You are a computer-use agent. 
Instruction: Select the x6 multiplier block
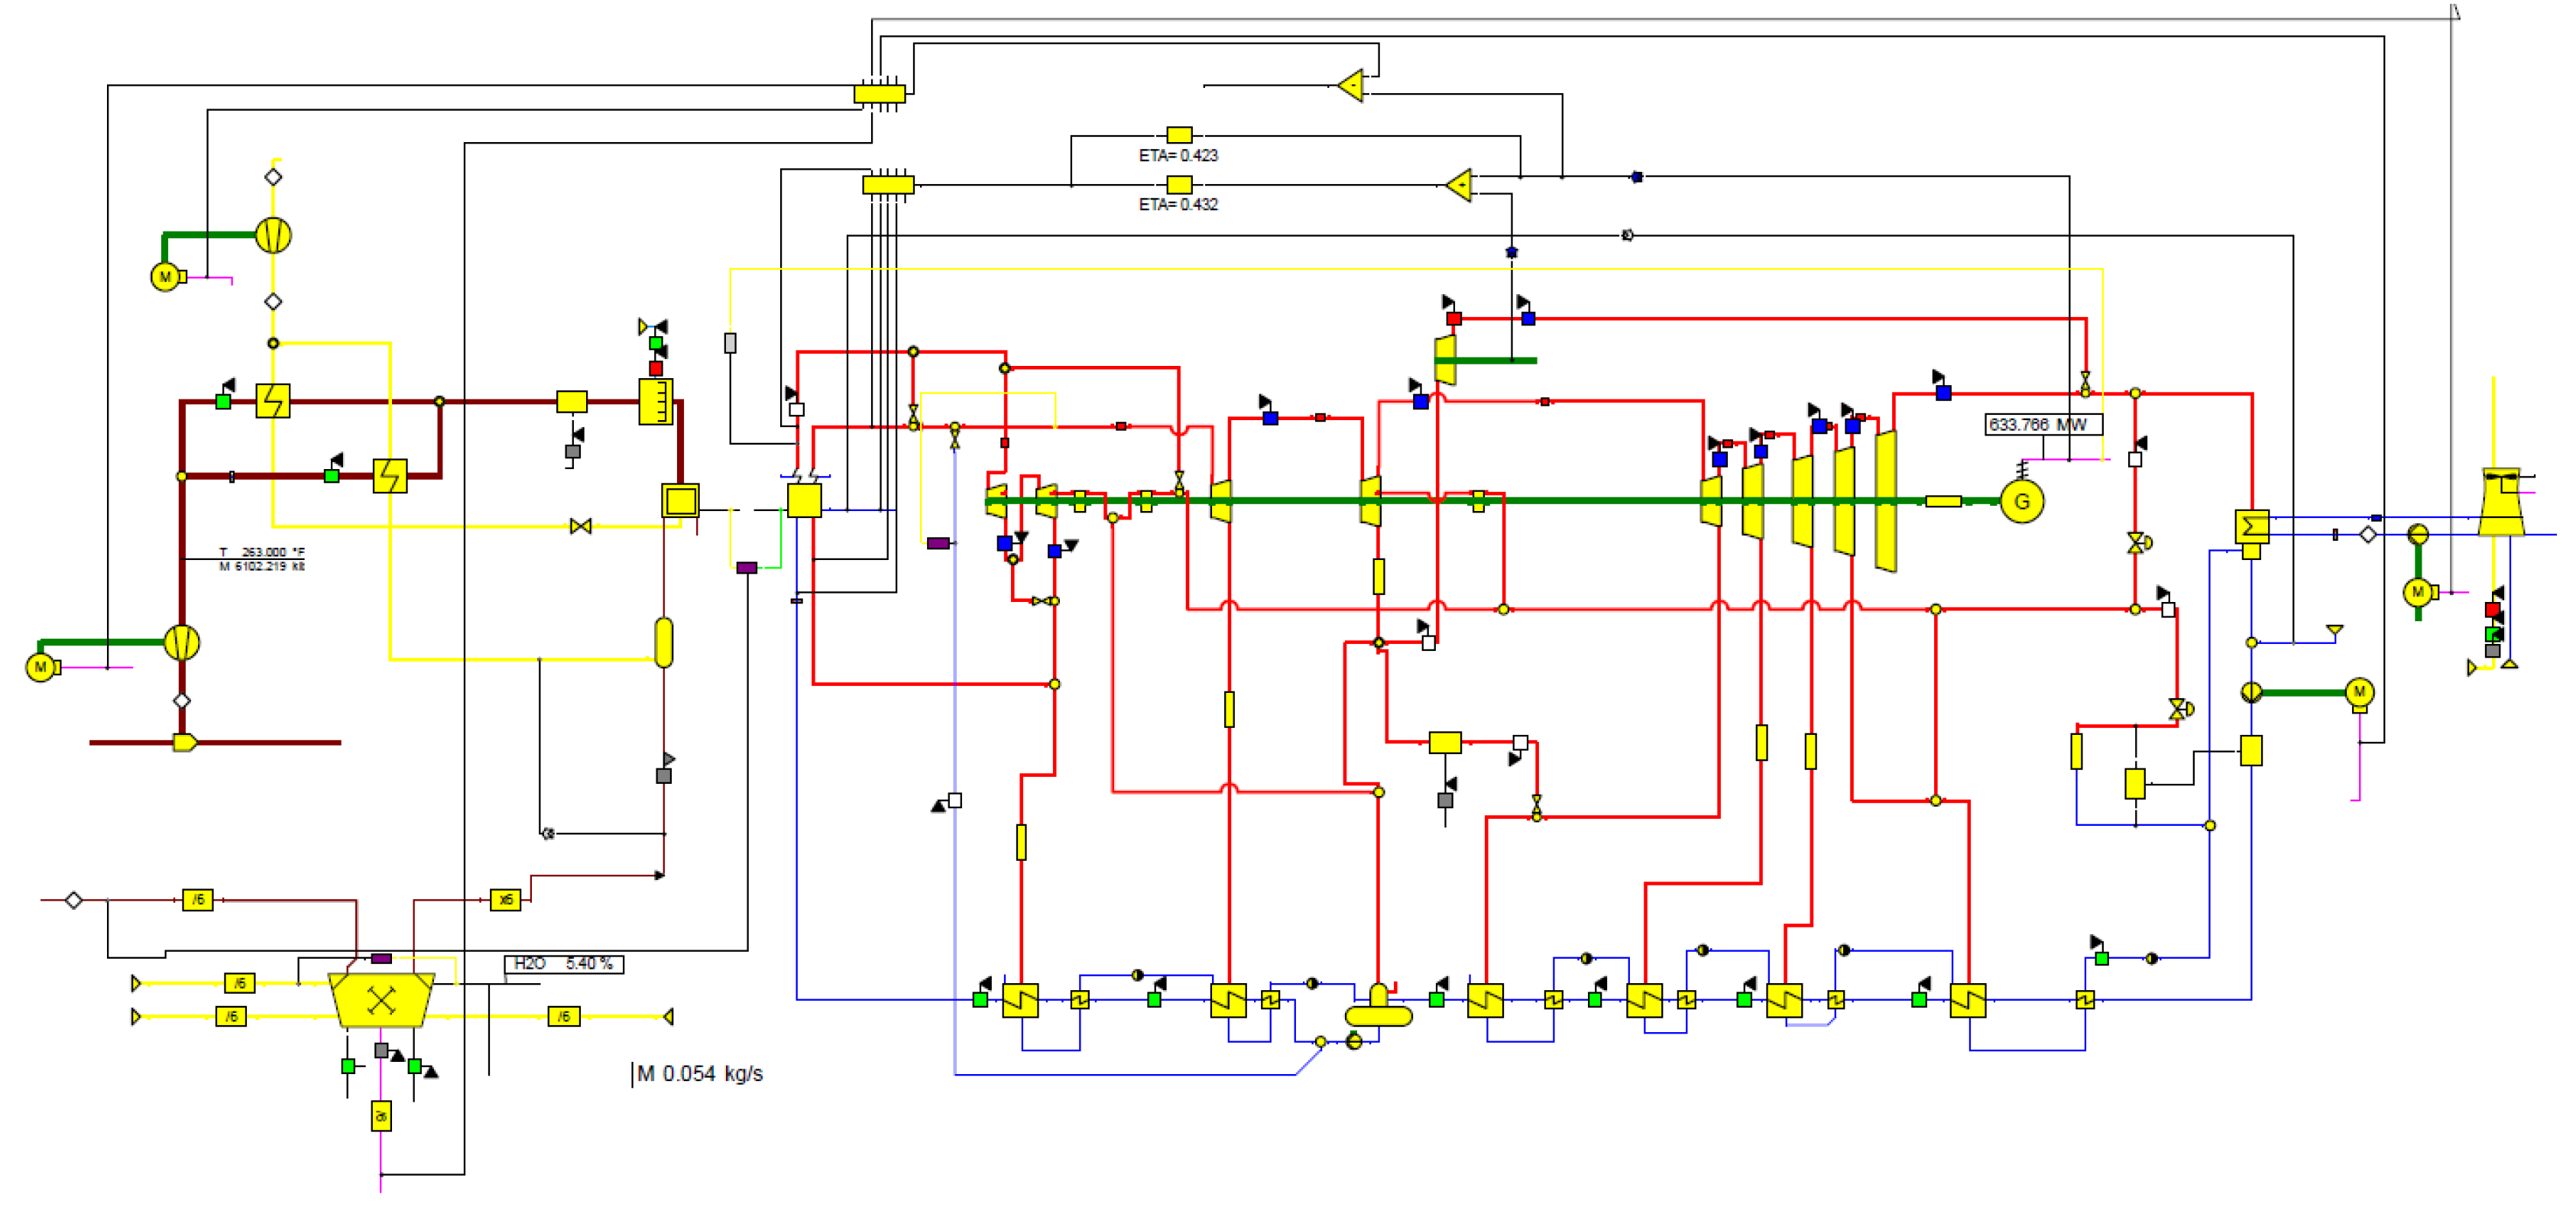[505, 900]
